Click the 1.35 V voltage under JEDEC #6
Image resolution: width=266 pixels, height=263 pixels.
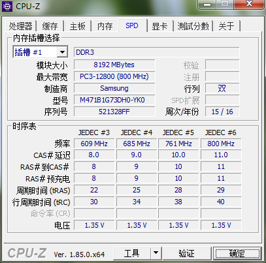(221, 225)
